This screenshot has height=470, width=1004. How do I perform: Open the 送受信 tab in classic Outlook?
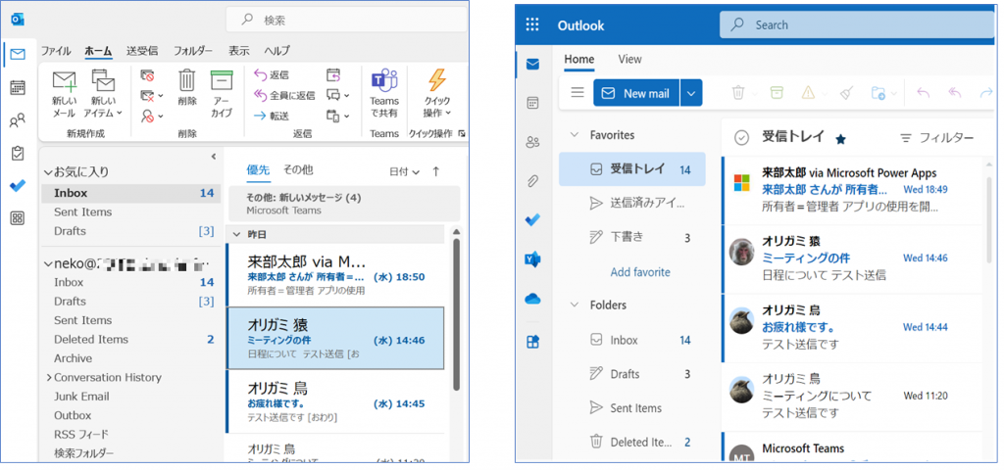coord(142,51)
